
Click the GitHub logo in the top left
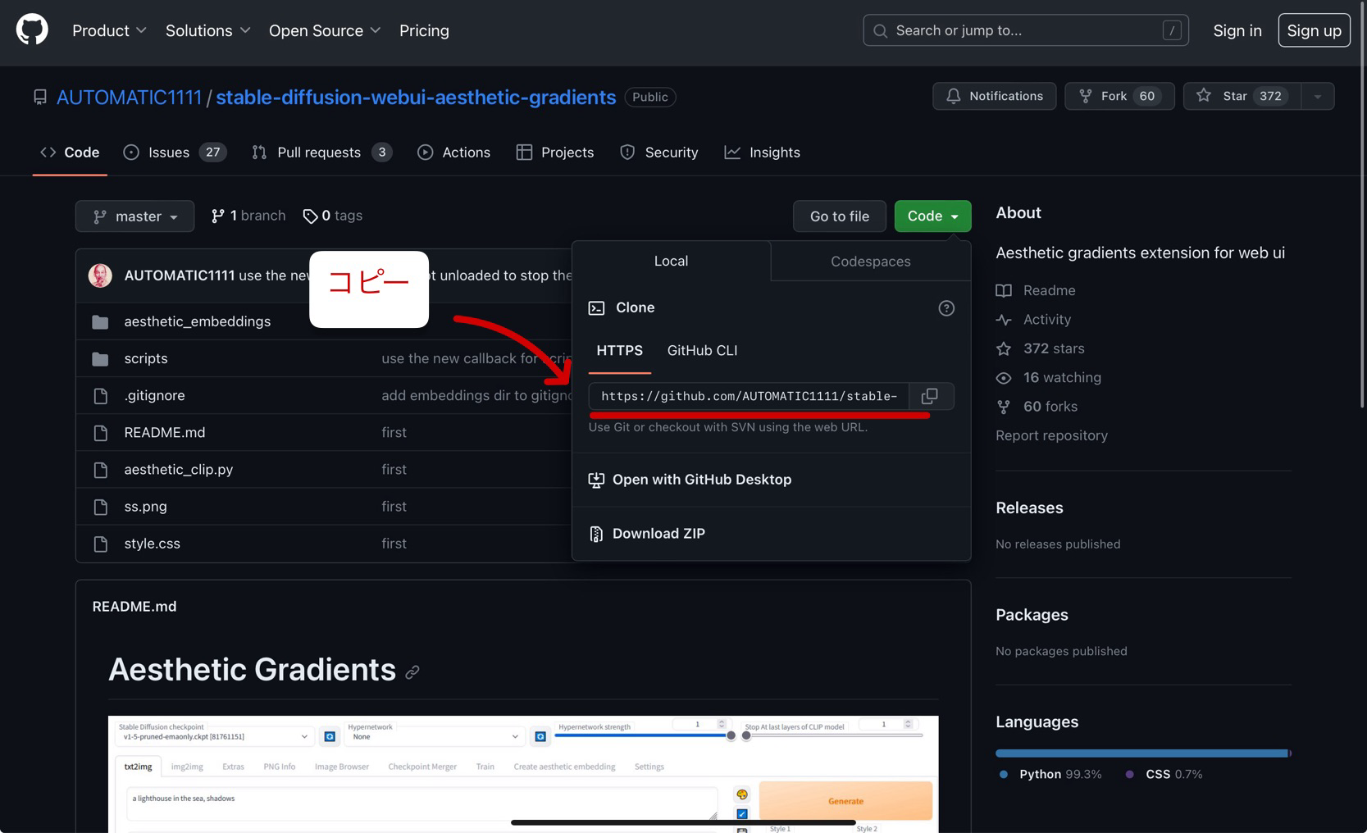click(x=31, y=29)
